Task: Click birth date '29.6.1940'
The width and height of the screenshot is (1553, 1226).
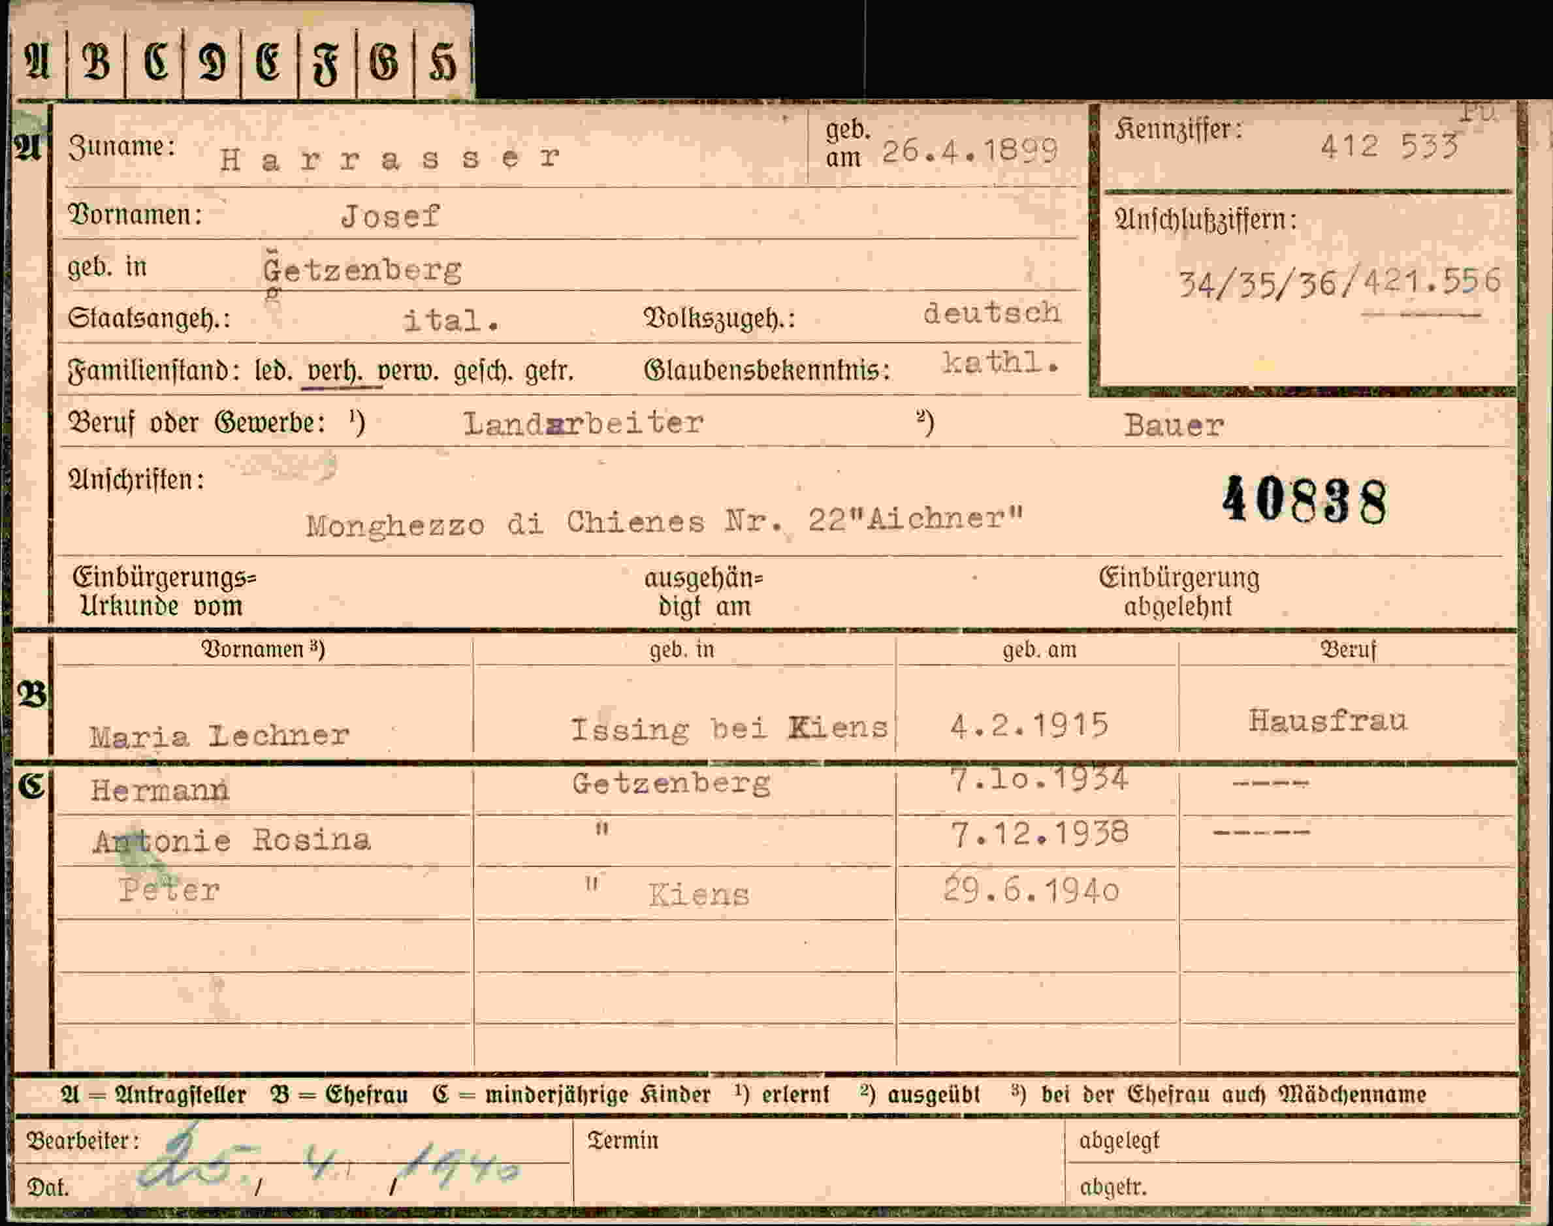Action: point(1032,890)
